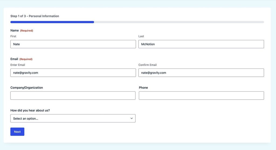Click the 'Confirm Email' sub-label
276x150 pixels.
click(147, 65)
